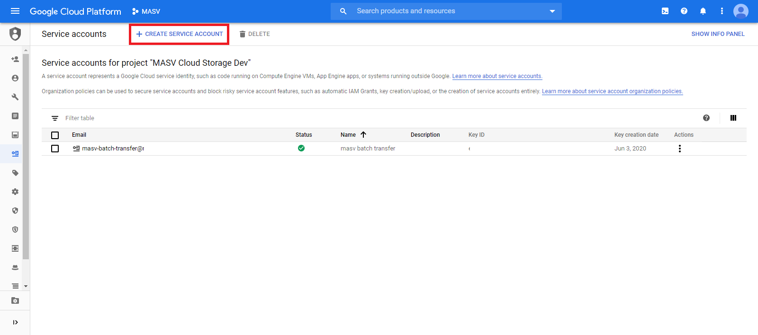Click the search magnifier icon
The width and height of the screenshot is (758, 335).
[x=343, y=11]
